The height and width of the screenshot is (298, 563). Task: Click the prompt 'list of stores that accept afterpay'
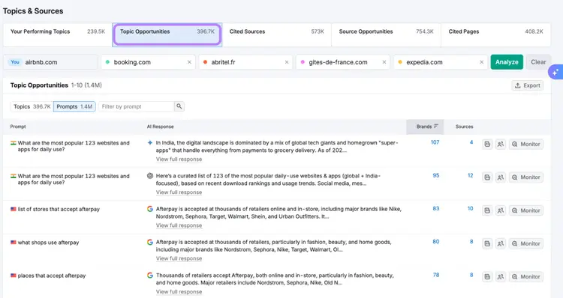59,209
